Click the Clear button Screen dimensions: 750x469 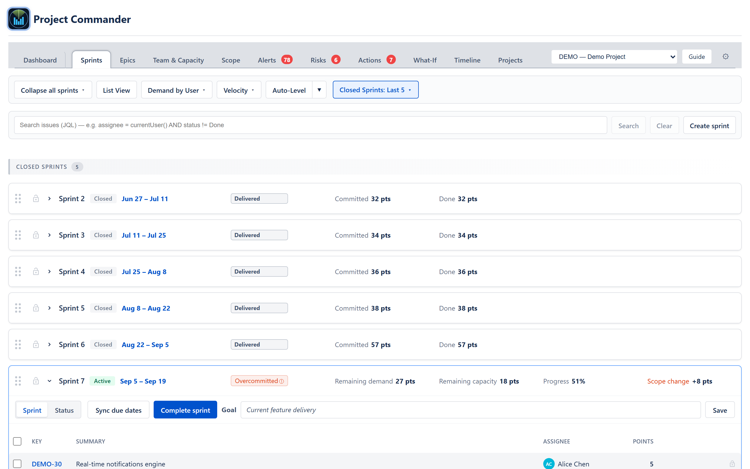(664, 125)
